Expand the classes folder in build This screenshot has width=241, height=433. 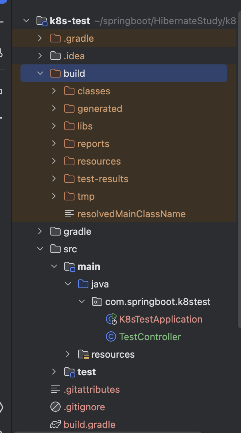pyautogui.click(x=54, y=91)
